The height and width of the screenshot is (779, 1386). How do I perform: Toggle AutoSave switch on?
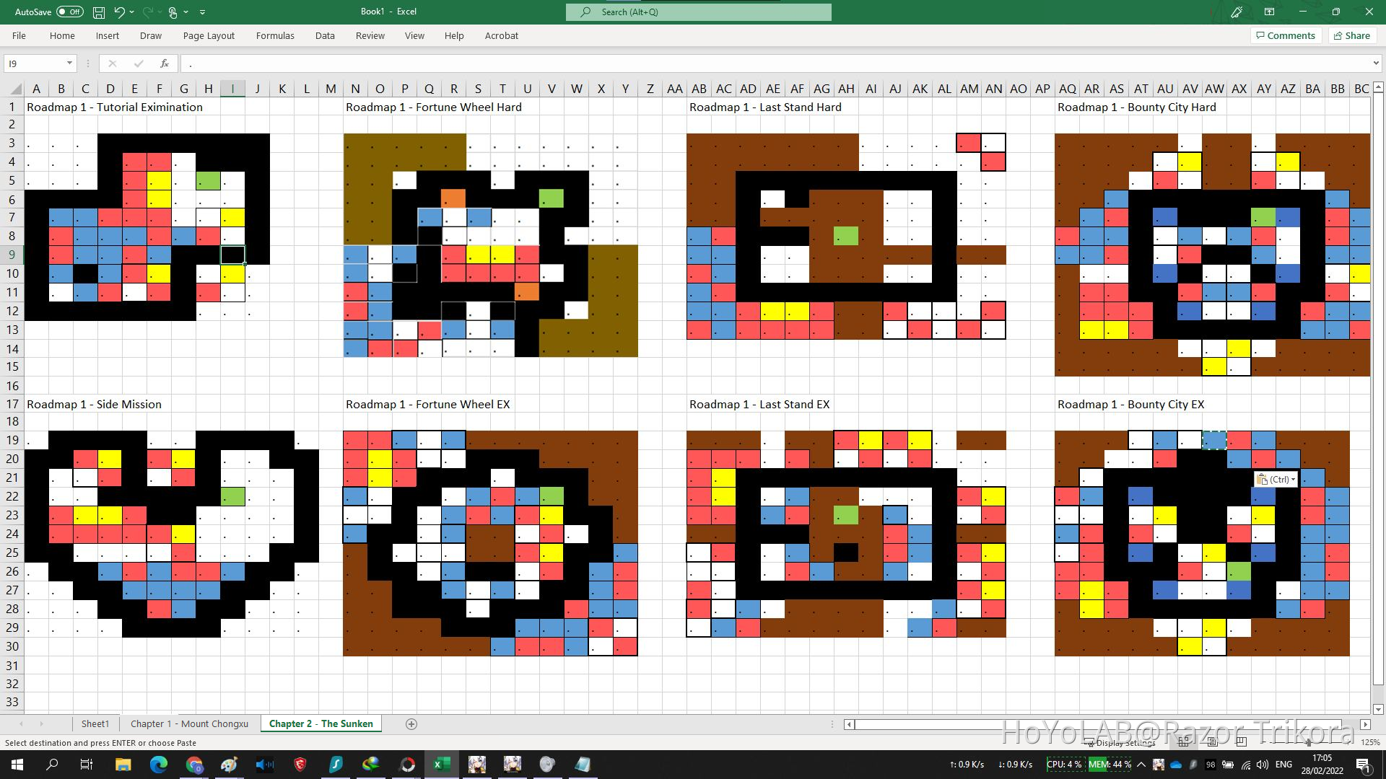69,12
